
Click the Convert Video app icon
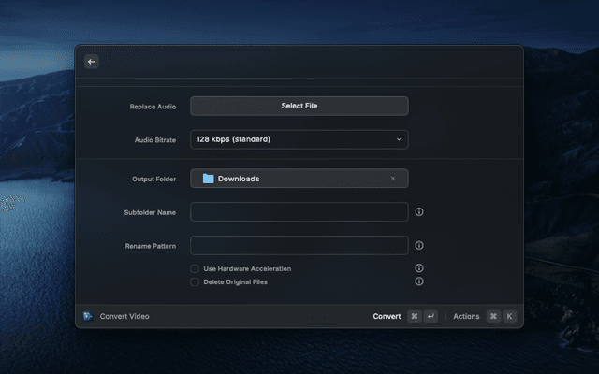tap(88, 316)
